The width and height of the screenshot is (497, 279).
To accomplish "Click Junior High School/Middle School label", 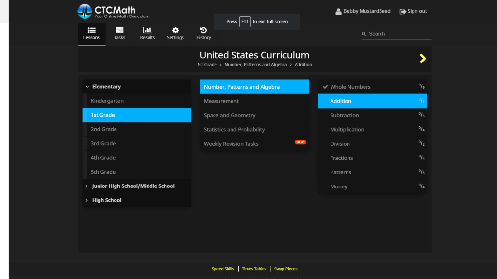I will click(x=133, y=186).
